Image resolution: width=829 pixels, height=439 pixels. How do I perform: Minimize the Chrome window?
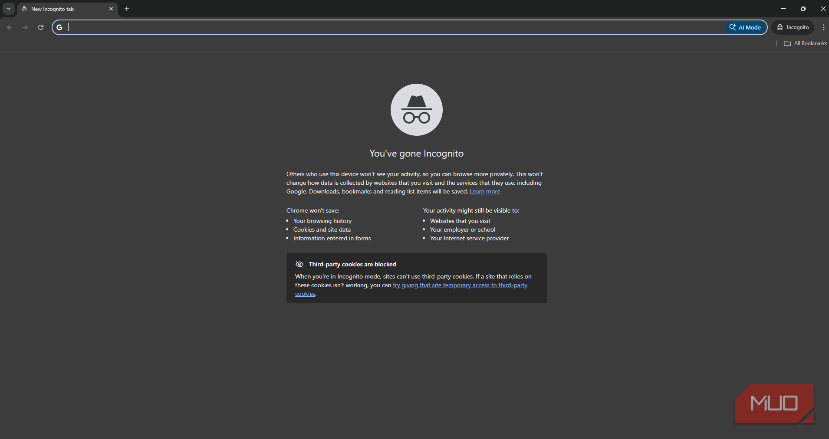(783, 9)
